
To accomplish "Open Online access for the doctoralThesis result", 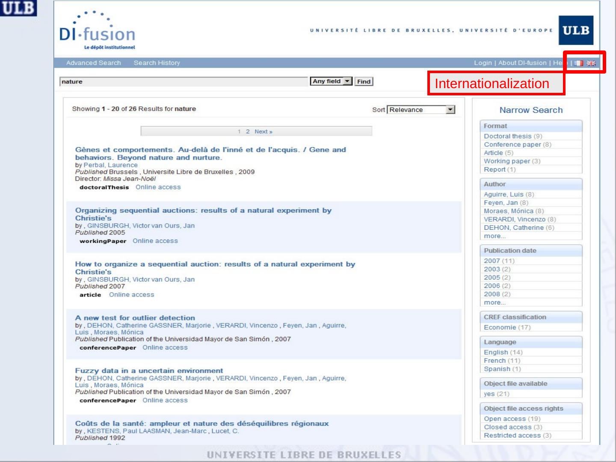I will click(158, 187).
